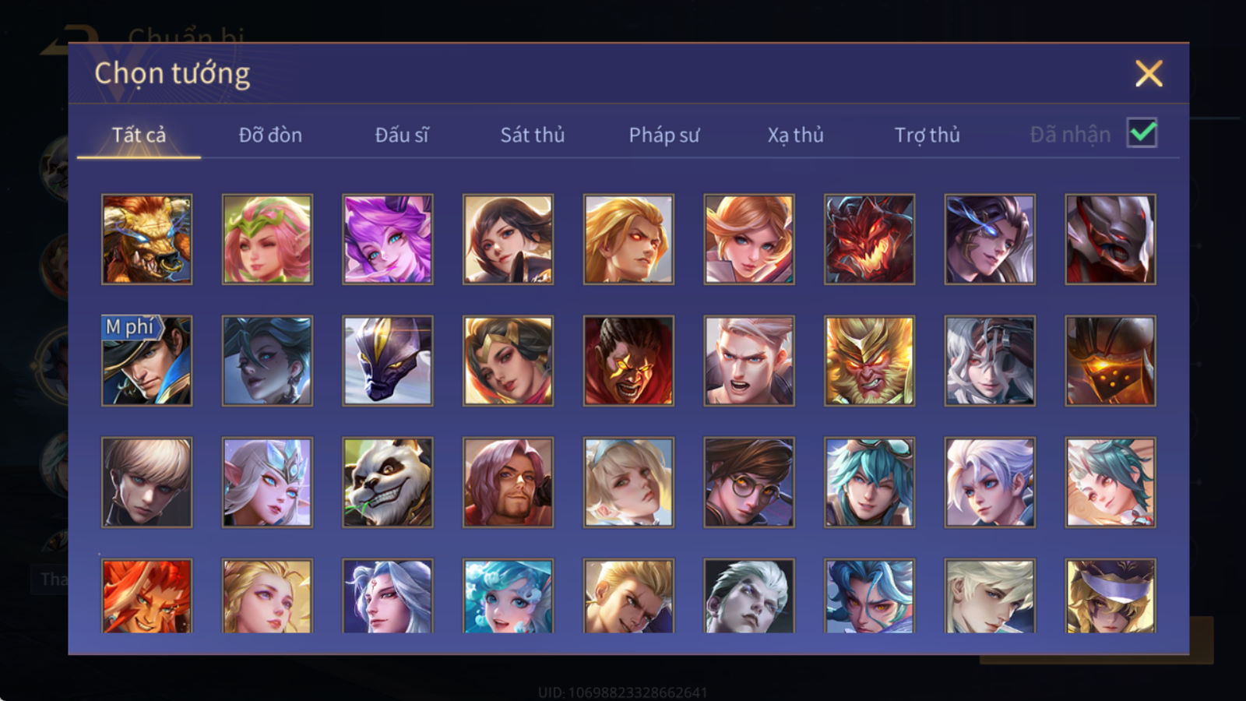The width and height of the screenshot is (1246, 701).
Task: Select the Tất cả tab
Action: (139, 135)
